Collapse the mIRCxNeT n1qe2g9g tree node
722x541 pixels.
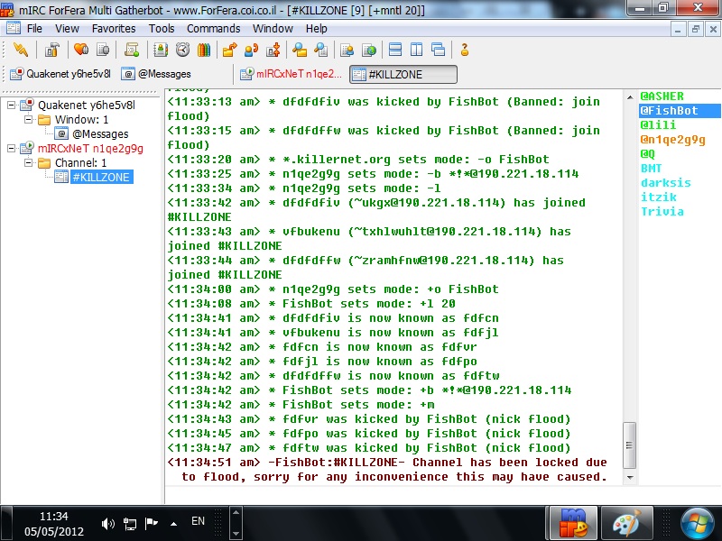coord(12,149)
